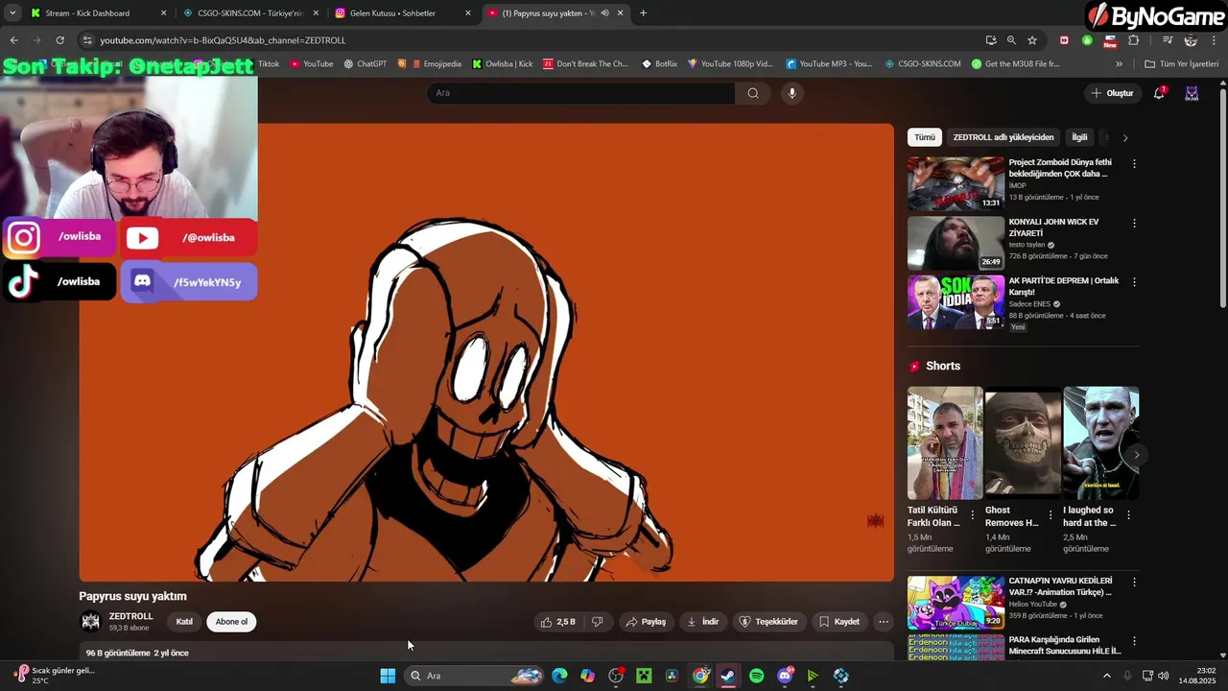Open the browser zoom magnifier icon
1228x691 pixels.
click(x=1011, y=40)
